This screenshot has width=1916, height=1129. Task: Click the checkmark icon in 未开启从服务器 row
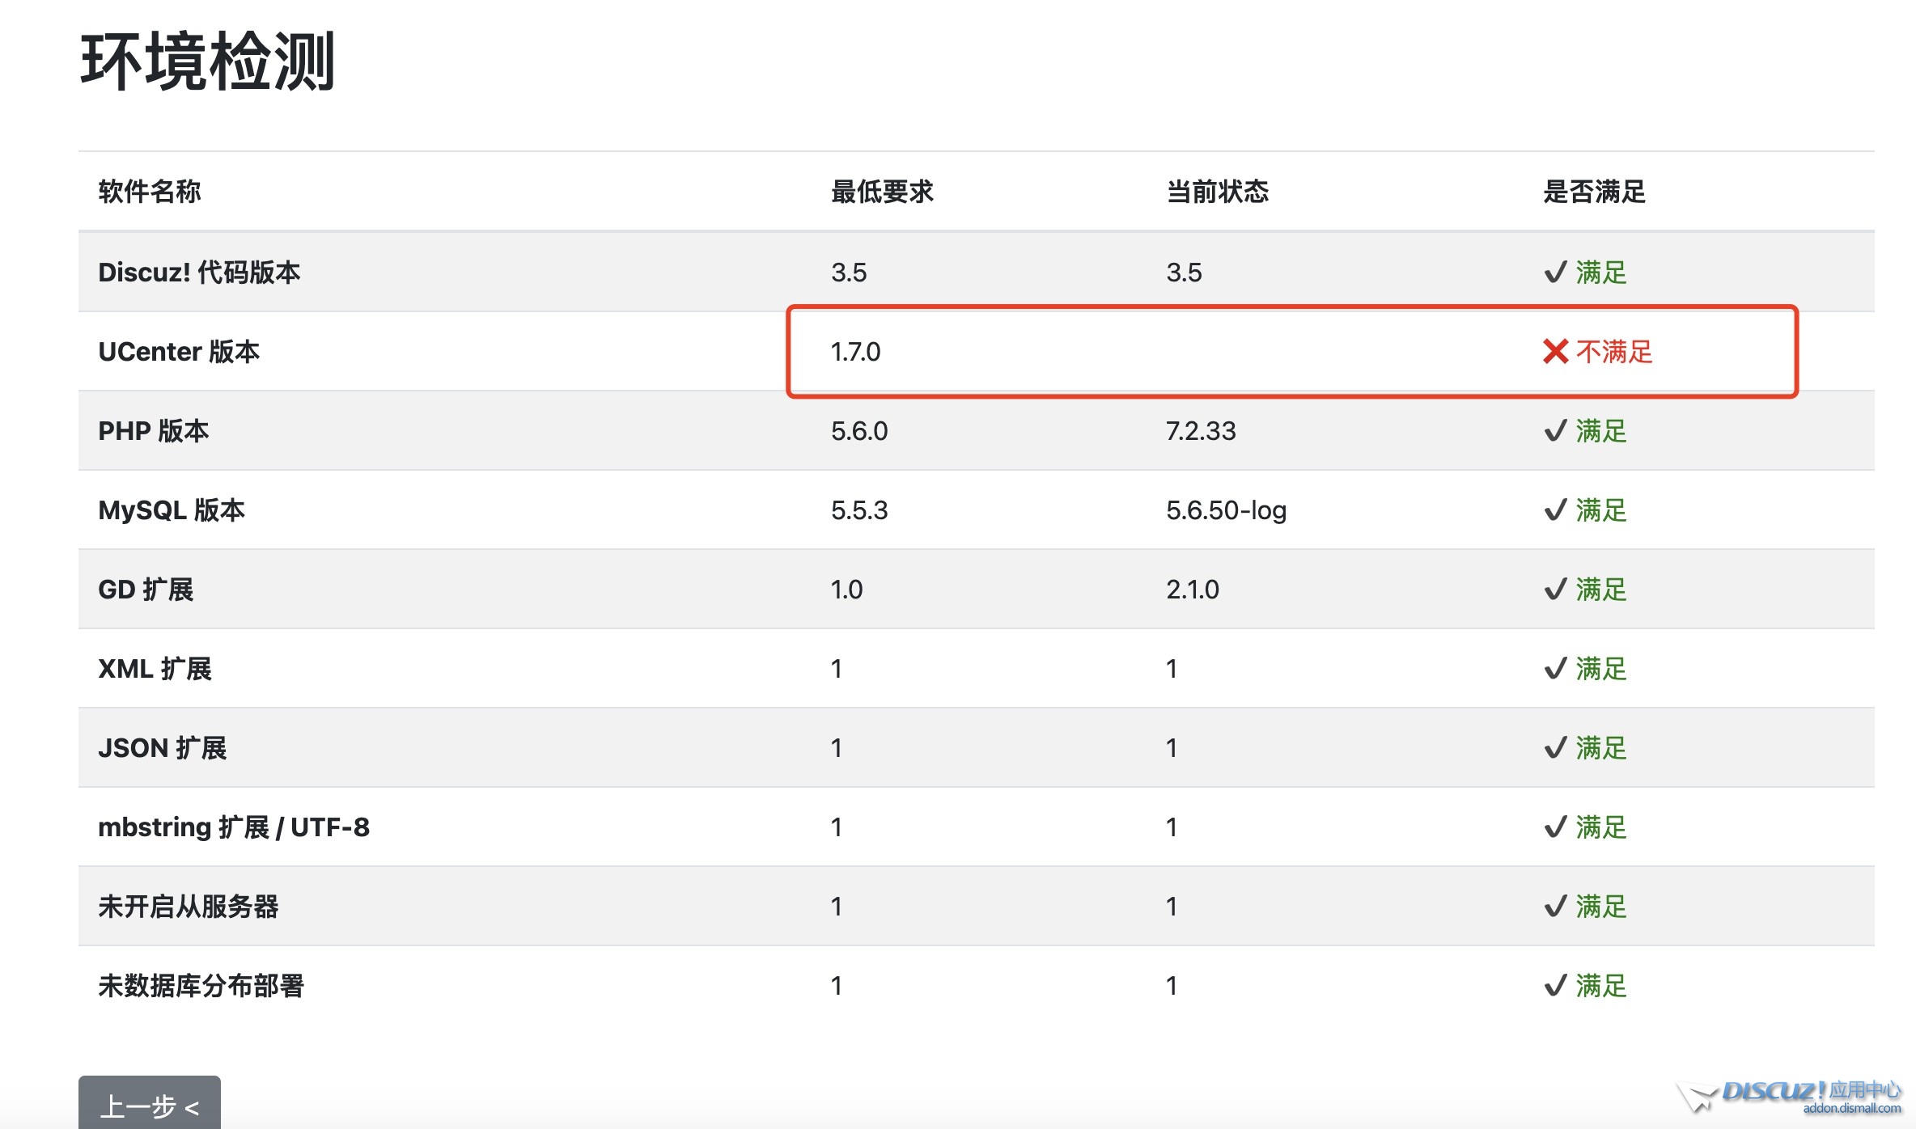pos(1555,907)
